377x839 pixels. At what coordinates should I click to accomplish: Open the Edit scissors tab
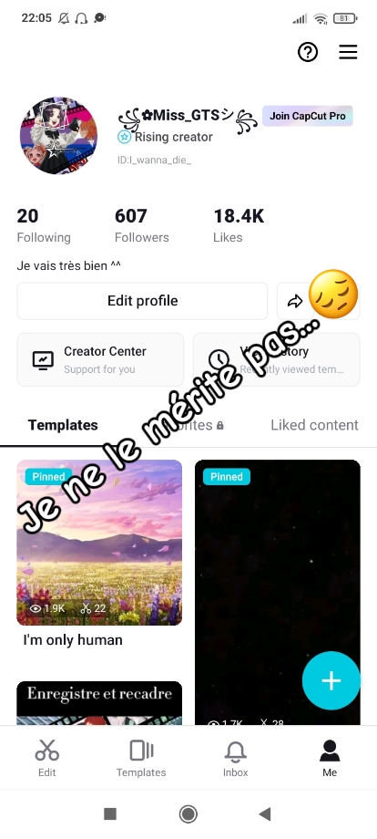pyautogui.click(x=47, y=758)
